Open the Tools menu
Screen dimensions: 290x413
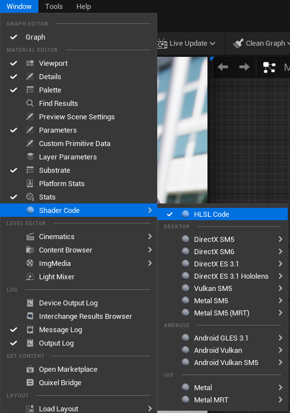tap(54, 6)
